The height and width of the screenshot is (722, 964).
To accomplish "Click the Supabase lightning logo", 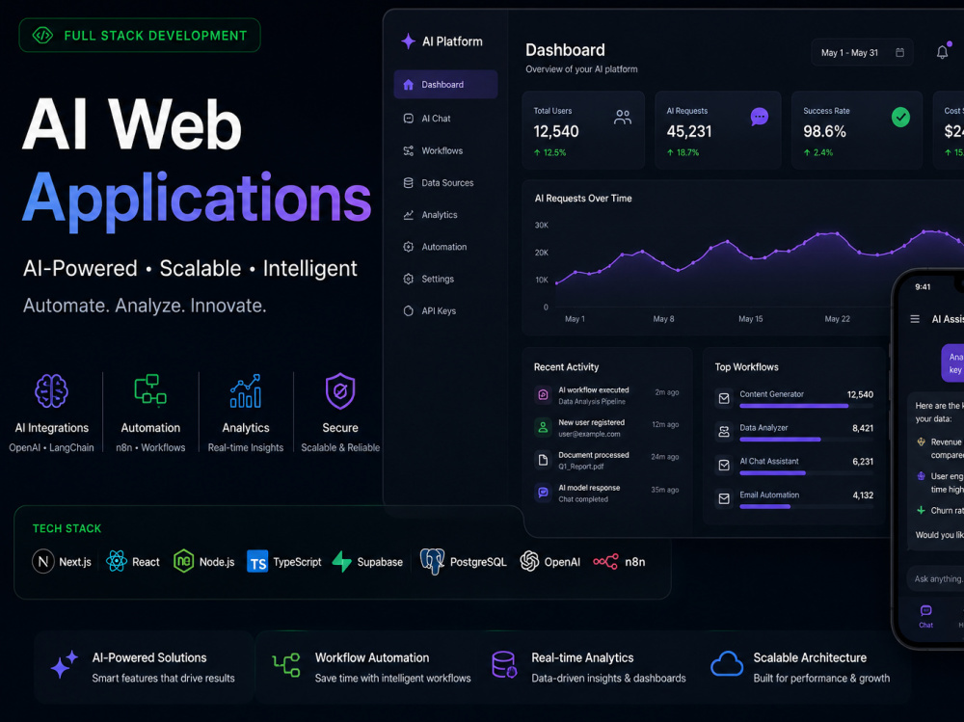I will pos(342,561).
